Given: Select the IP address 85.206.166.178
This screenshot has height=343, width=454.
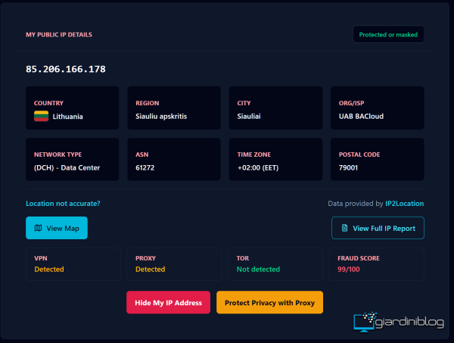Looking at the screenshot, I should pos(66,69).
